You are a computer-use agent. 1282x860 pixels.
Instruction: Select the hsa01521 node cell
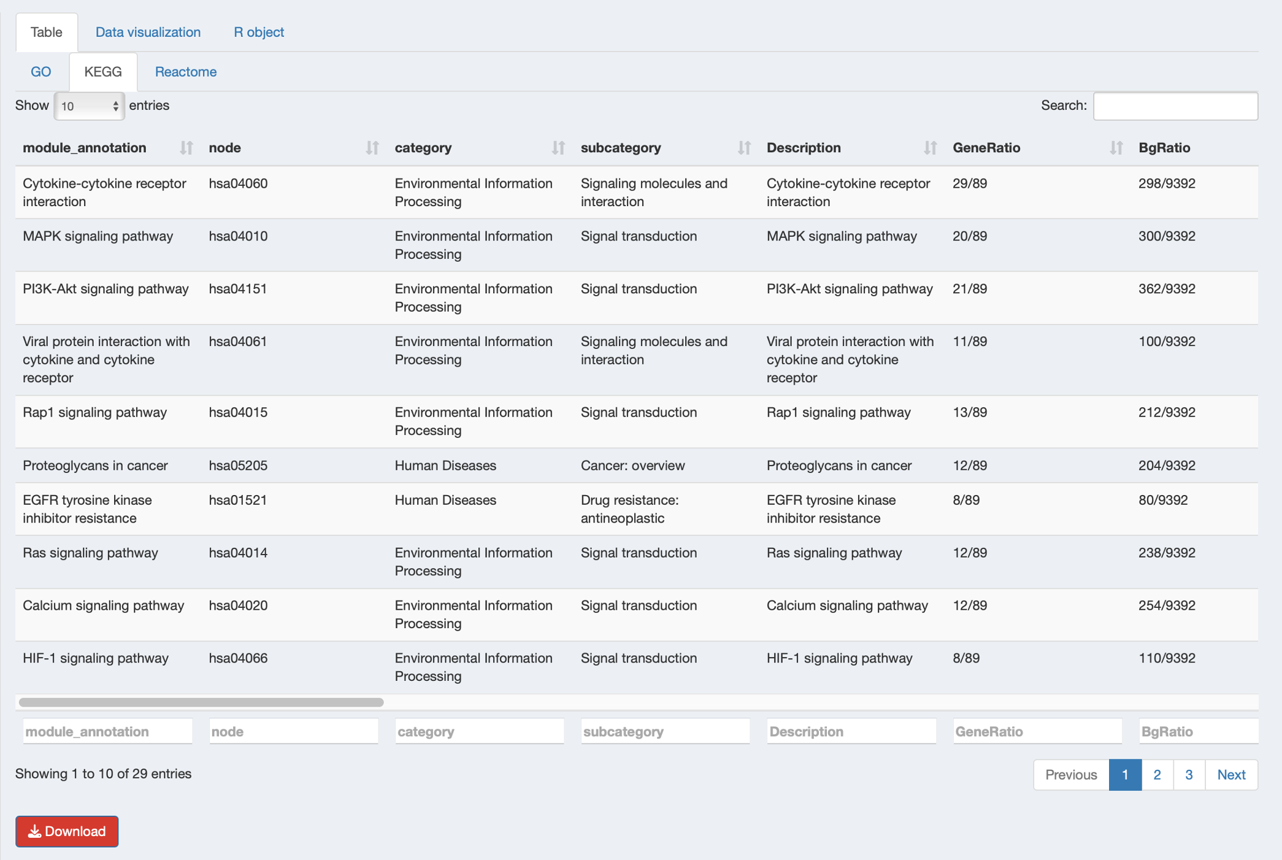(238, 500)
